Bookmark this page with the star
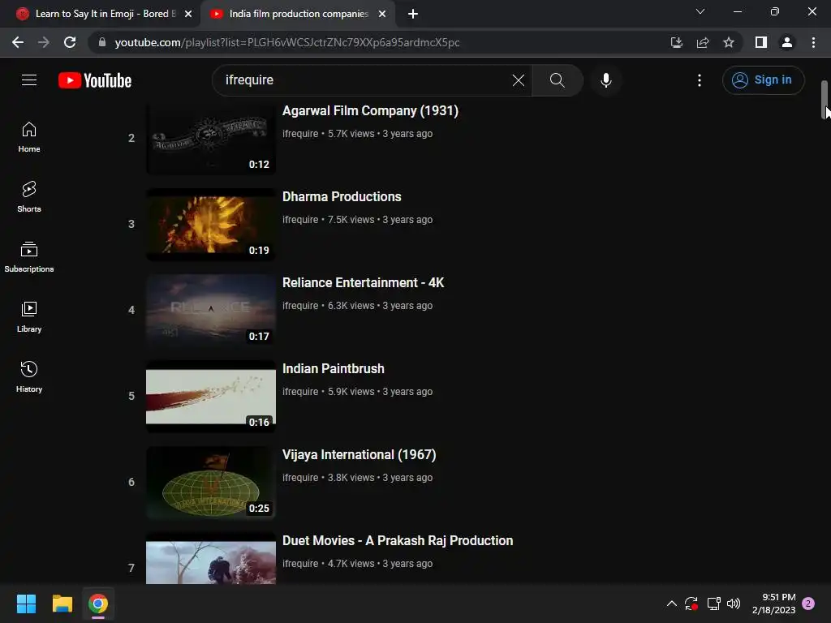The width and height of the screenshot is (831, 623). tap(729, 42)
